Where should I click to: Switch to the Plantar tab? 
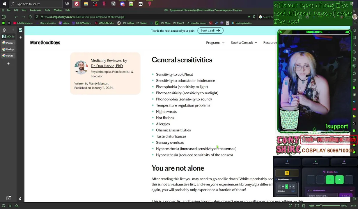8,43
